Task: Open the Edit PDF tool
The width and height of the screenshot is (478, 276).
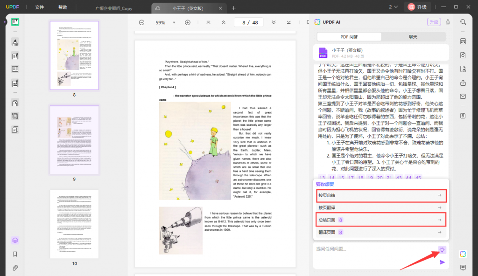Action: tap(15, 56)
